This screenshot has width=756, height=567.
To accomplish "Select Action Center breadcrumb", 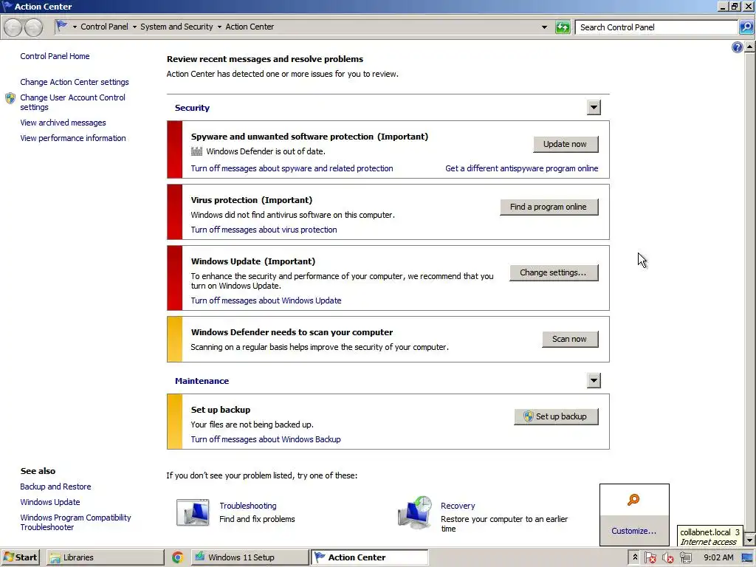I will 250,27.
